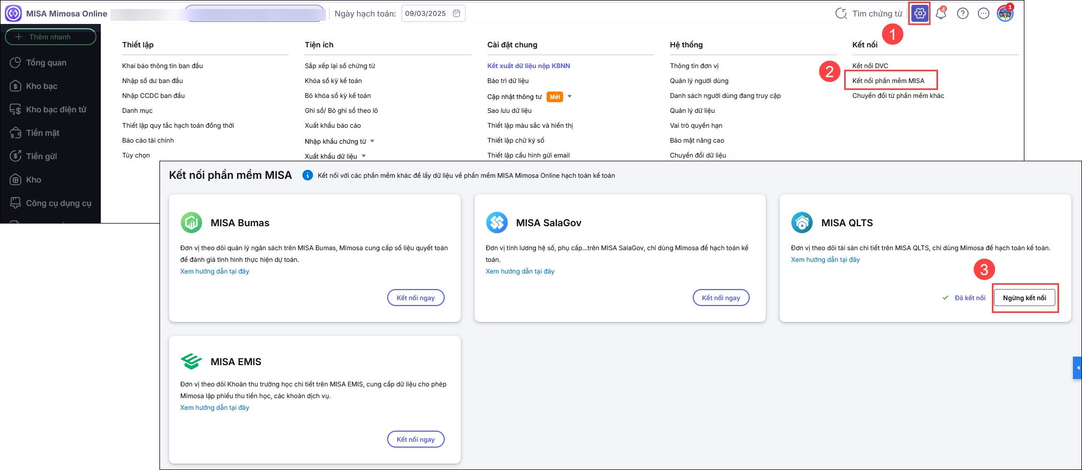Select Kết nối phần mềm MISA menu item
The height and width of the screenshot is (470, 1082).
pyautogui.click(x=888, y=81)
